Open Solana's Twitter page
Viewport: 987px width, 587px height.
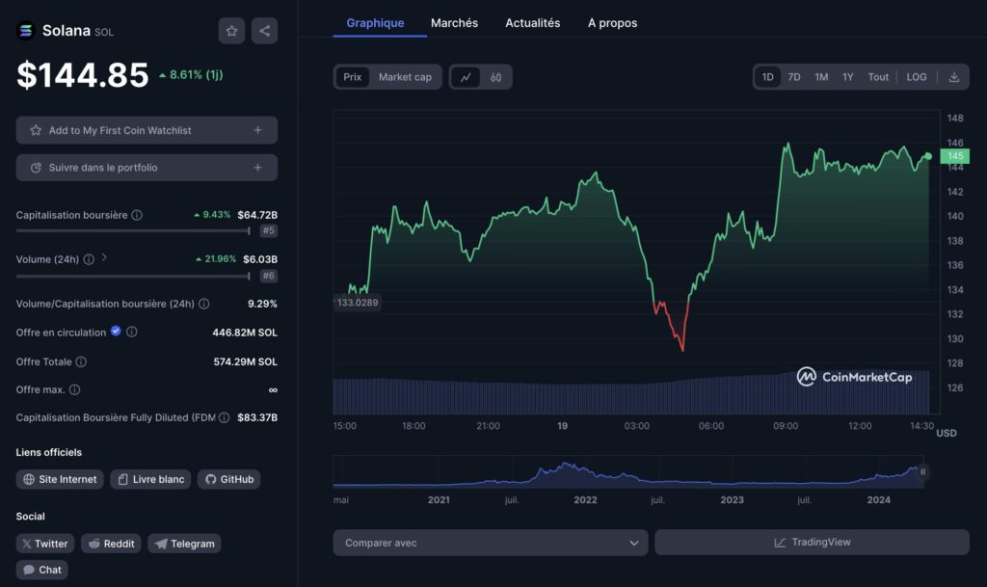point(45,544)
